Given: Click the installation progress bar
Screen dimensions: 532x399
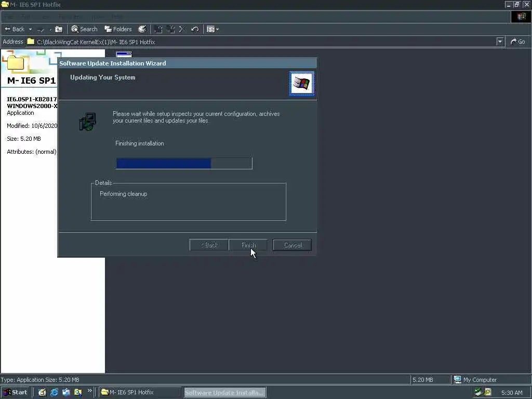Looking at the screenshot, I should click(184, 163).
